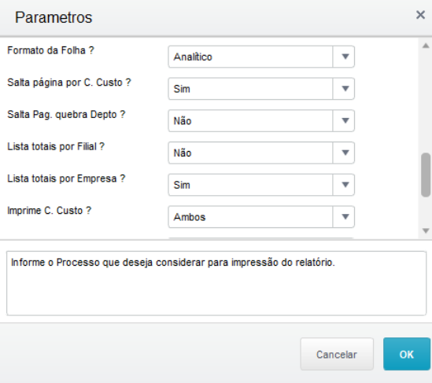Open the Salta Pag. quebra Depto dropdown arrow
The height and width of the screenshot is (383, 432).
click(x=344, y=121)
